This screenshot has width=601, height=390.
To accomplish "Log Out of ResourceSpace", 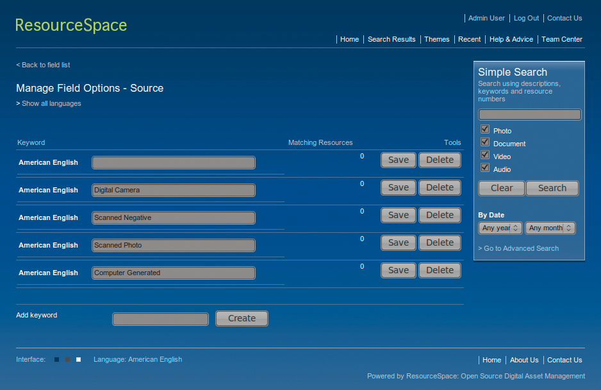I will coord(526,18).
